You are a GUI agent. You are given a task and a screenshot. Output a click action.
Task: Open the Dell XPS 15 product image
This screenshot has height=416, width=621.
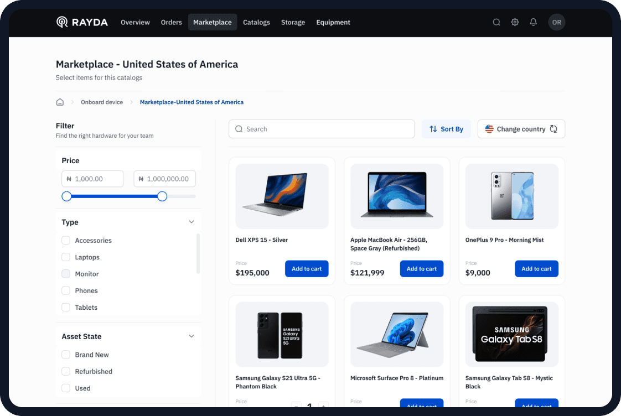pos(282,196)
